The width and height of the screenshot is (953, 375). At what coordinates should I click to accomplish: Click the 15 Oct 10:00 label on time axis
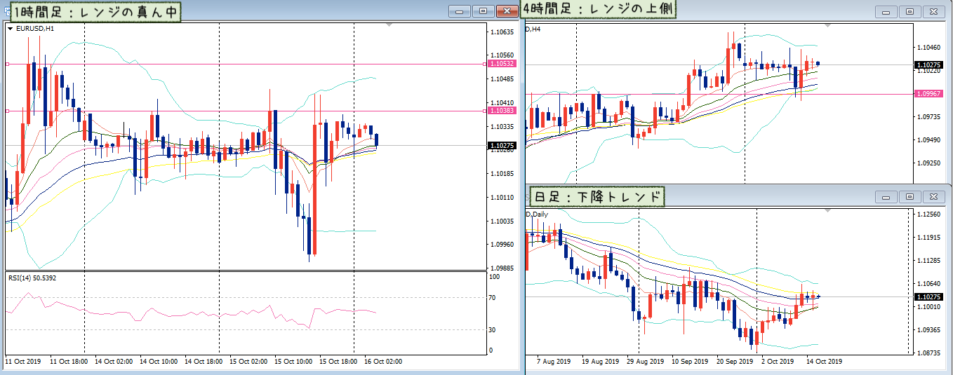[295, 361]
